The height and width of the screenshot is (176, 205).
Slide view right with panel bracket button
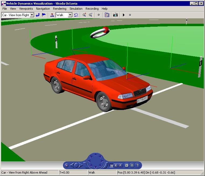(x=106, y=165)
